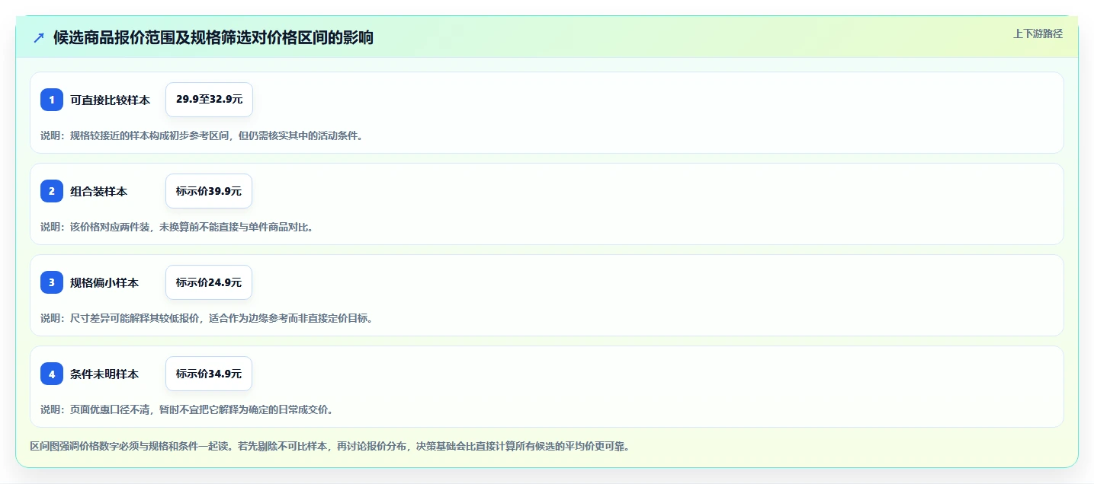Click the footer summary starting 区间图强调价格数字
The image size is (1094, 484).
(x=329, y=446)
